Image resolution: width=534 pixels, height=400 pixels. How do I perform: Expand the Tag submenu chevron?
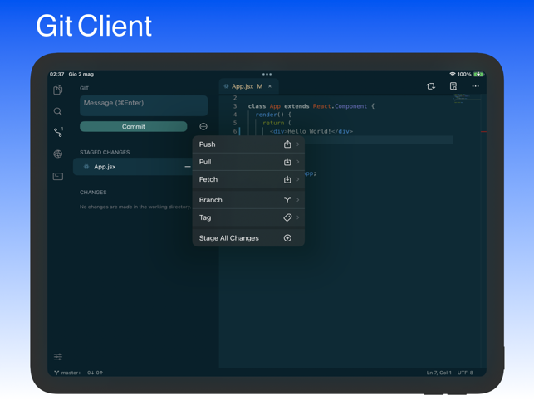pos(298,217)
